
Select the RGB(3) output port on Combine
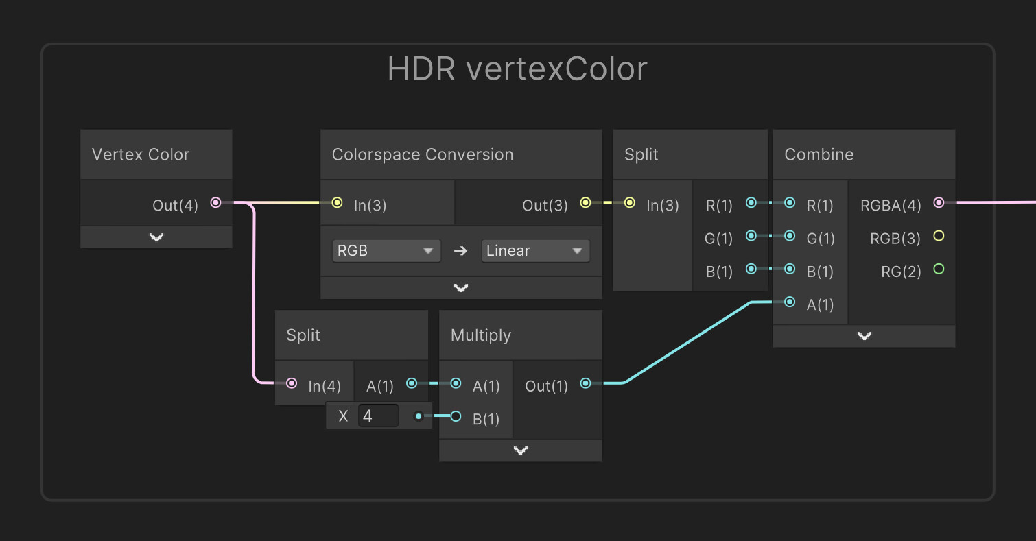(939, 236)
